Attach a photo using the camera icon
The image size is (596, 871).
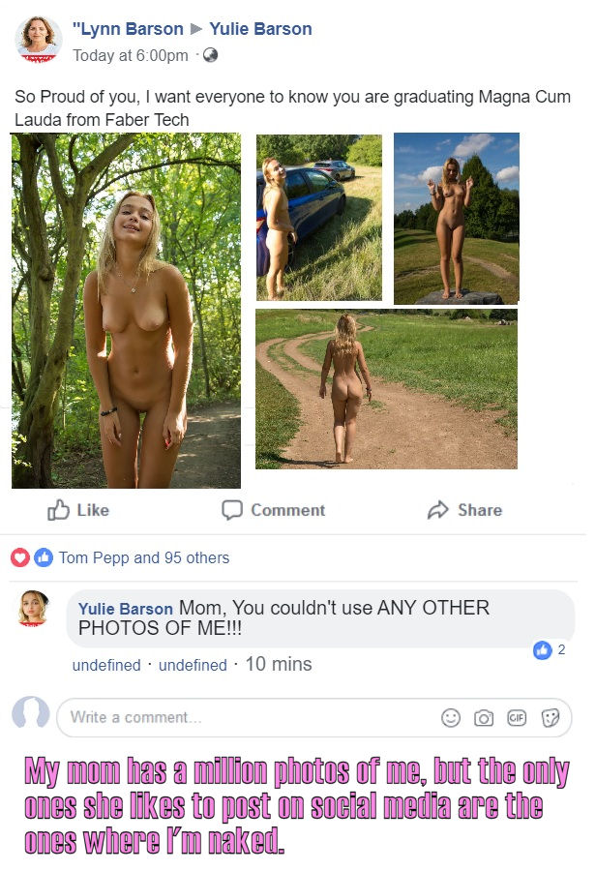click(x=484, y=718)
